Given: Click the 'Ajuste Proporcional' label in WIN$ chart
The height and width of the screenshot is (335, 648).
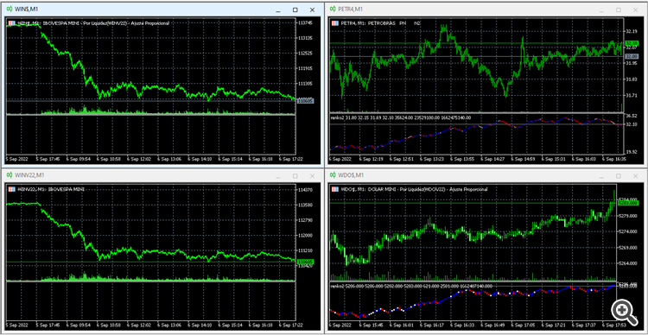Looking at the screenshot, I should 150,23.
